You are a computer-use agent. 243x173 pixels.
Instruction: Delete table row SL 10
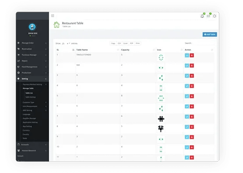[x=192, y=147]
